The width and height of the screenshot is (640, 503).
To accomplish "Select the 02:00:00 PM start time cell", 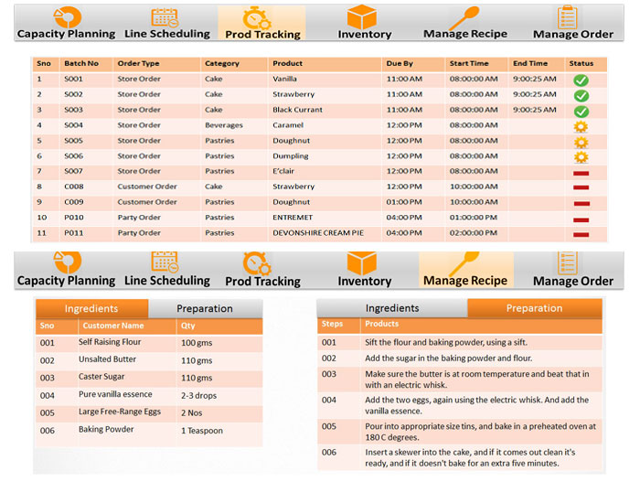I will [x=474, y=233].
